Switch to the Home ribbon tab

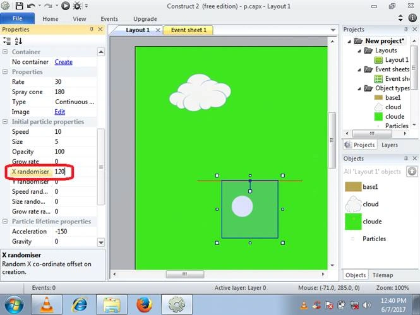(51, 19)
